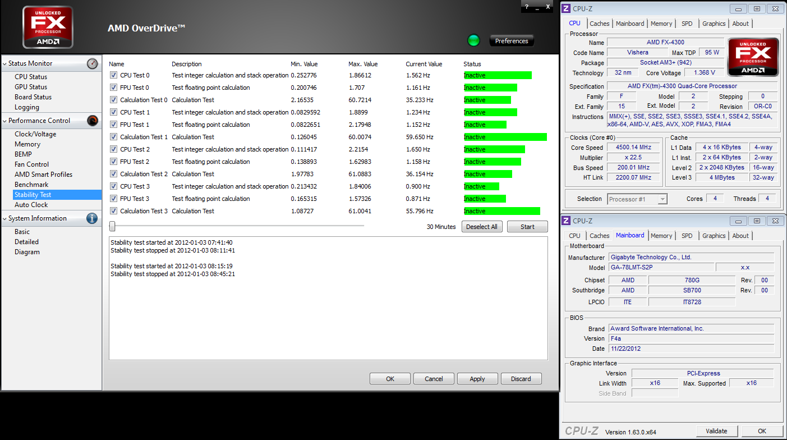
Task: Switch to Caches tab in top CPU-Z window
Action: point(599,24)
